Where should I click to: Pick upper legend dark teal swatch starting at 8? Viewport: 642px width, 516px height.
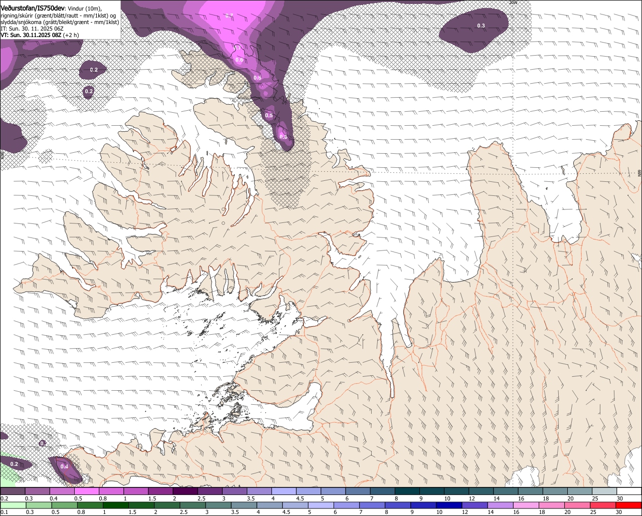tap(407, 491)
